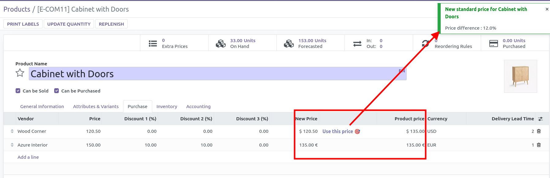Sort by Price column header
Image resolution: width=550 pixels, height=178 pixels.
[80, 119]
